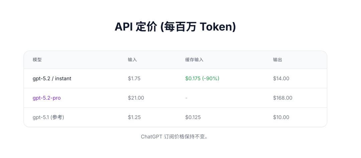The image size is (361, 158).
Task: Click the green $0.175 cached price
Action: pos(193,79)
